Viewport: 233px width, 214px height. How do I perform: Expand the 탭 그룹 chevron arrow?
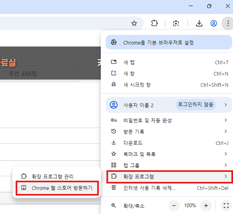(x=226, y=165)
